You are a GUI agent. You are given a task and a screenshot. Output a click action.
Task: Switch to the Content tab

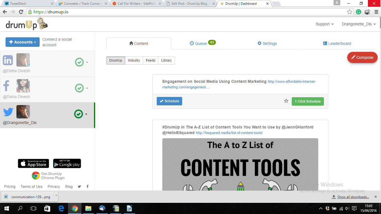[139, 43]
